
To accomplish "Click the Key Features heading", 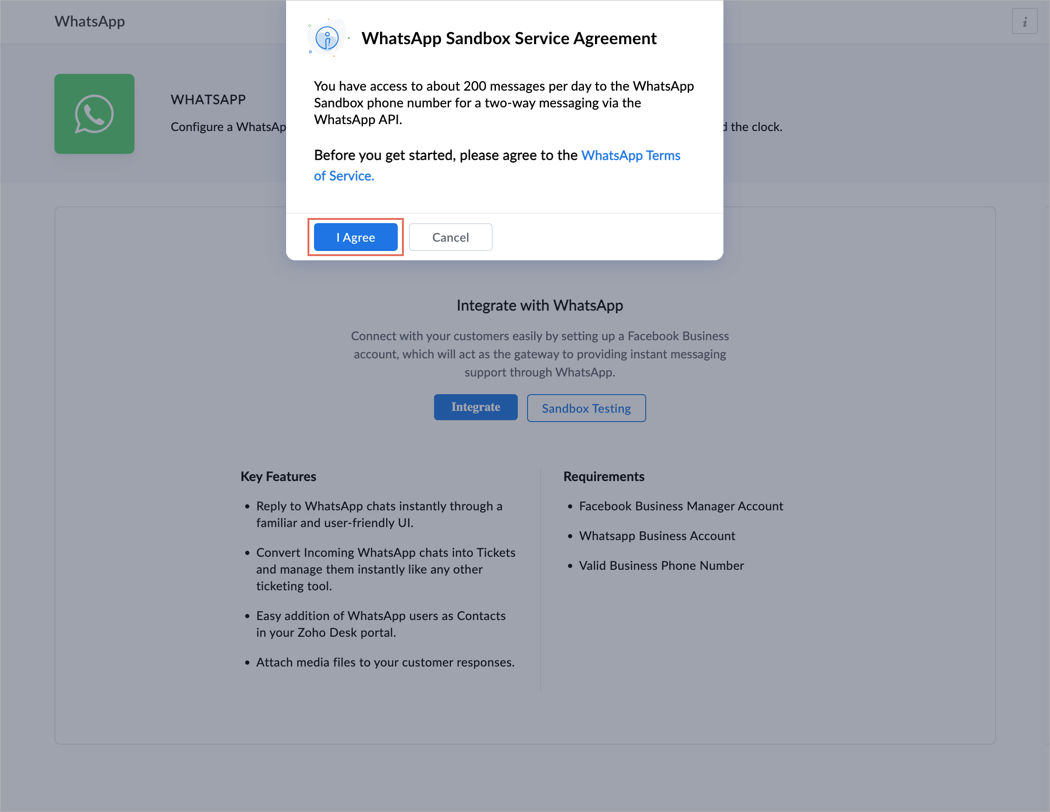I will click(278, 476).
